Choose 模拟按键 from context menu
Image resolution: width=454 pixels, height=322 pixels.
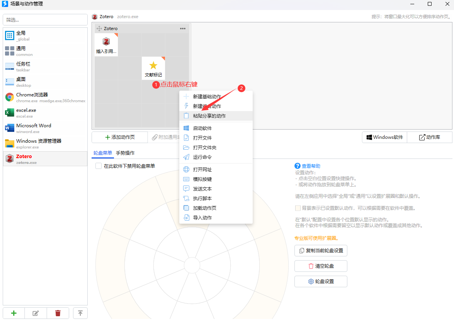pyautogui.click(x=216, y=179)
